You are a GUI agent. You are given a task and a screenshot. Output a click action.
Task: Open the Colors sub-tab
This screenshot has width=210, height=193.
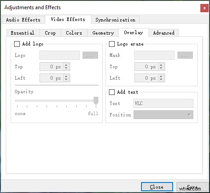point(74,33)
